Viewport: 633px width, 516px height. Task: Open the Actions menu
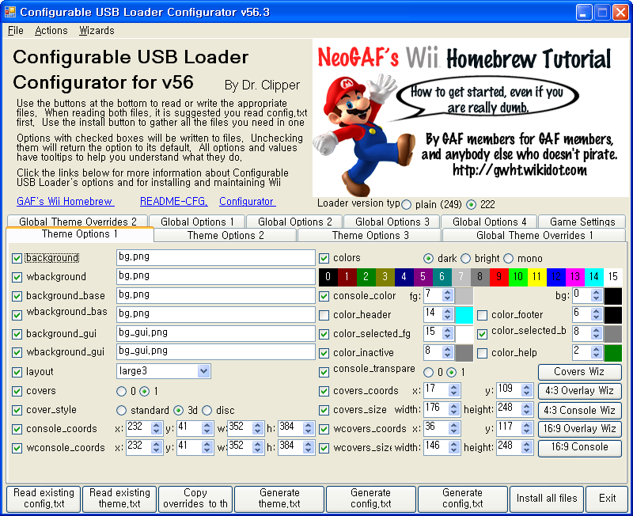(x=51, y=31)
